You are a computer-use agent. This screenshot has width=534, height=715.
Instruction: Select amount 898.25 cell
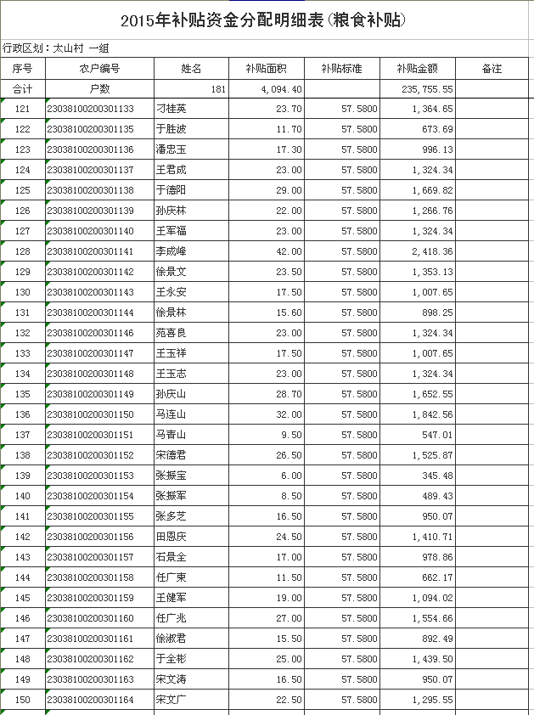[418, 312]
